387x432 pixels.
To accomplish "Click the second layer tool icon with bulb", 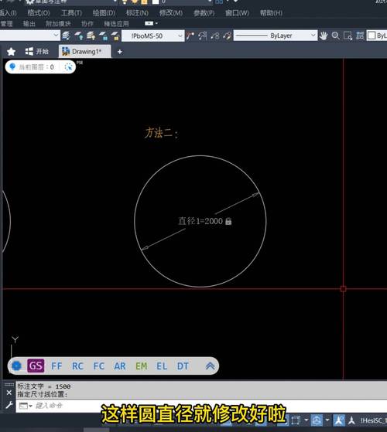I will point(79,36).
